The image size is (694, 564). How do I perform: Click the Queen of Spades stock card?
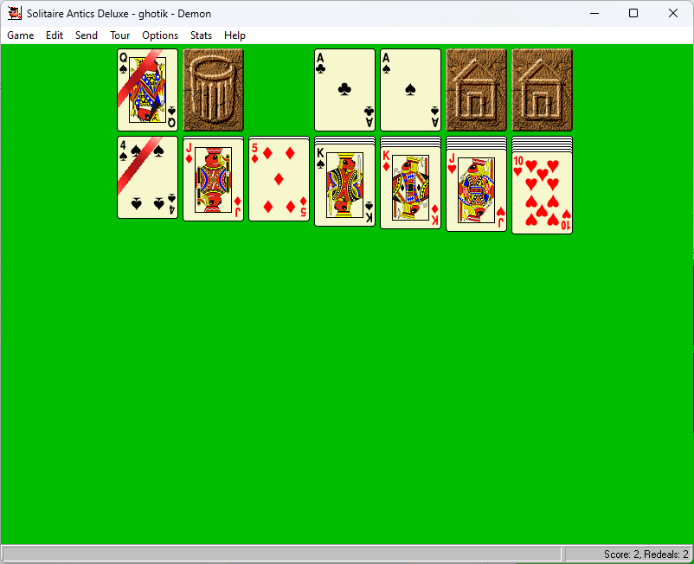point(147,90)
